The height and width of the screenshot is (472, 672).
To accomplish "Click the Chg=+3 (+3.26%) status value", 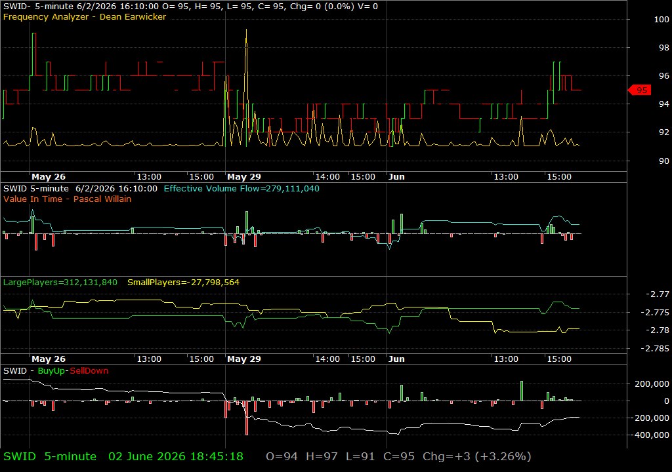I will coord(476,456).
